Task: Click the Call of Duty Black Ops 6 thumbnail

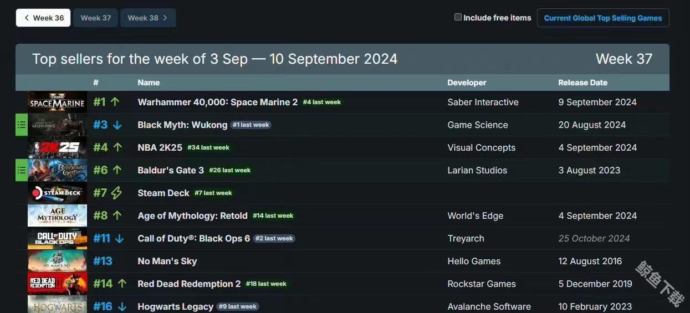Action: (x=57, y=238)
